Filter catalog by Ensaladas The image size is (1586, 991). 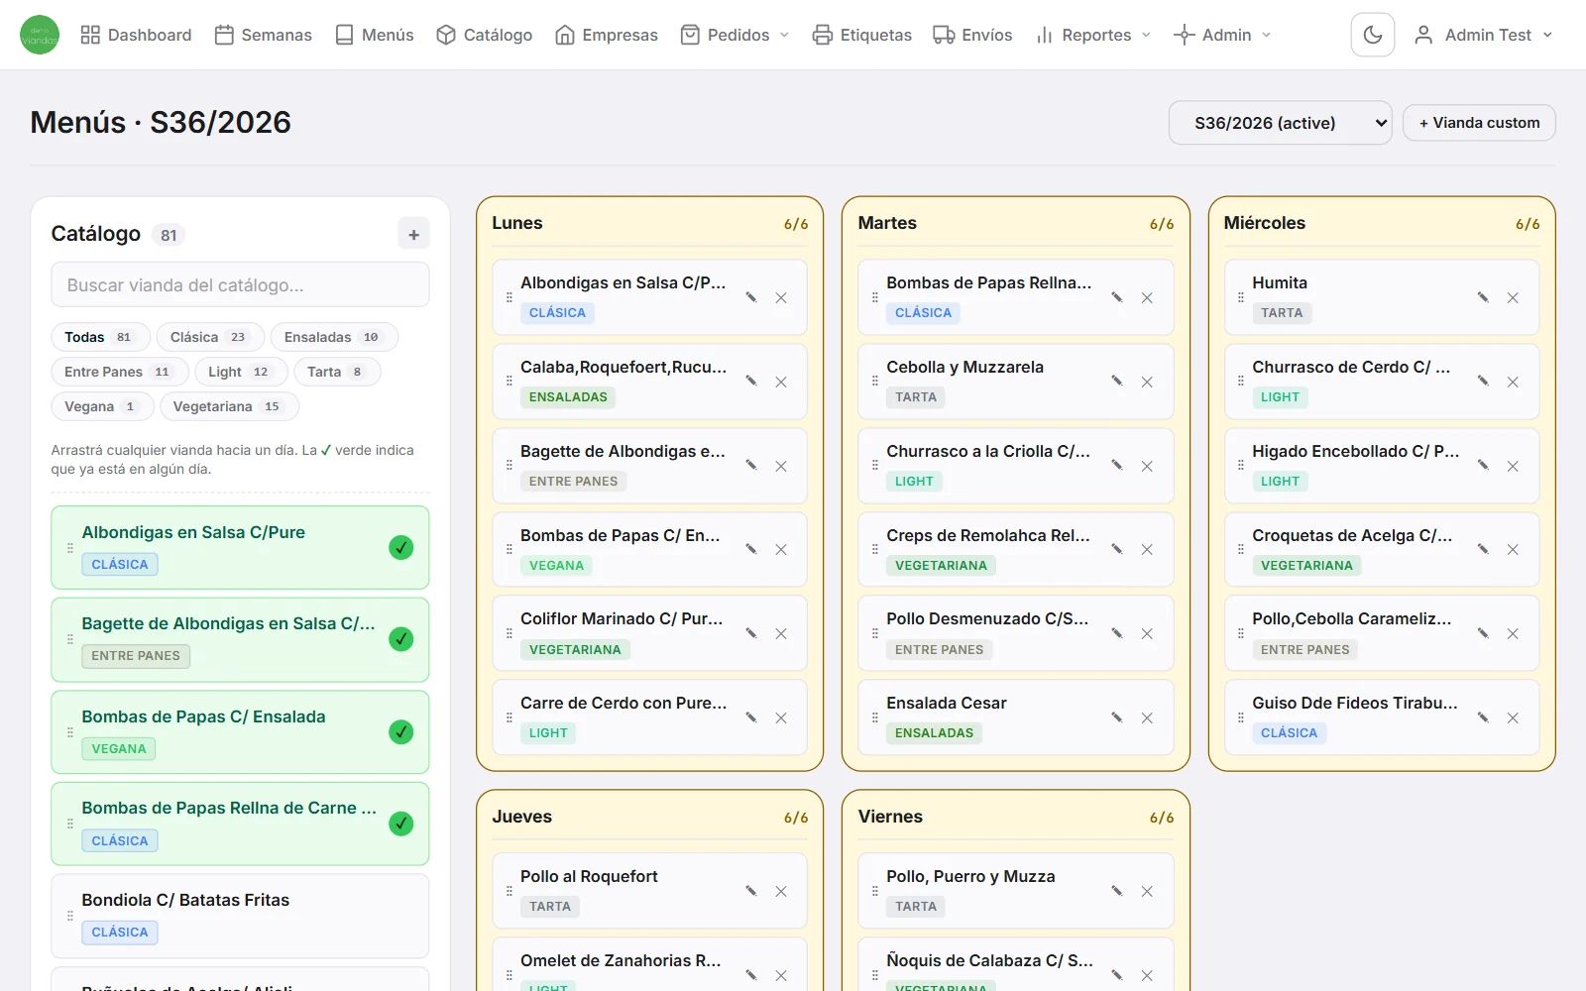point(334,337)
